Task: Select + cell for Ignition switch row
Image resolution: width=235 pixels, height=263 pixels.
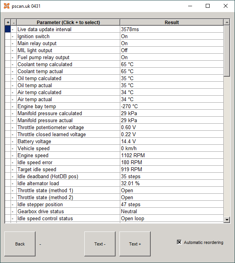Action: pyautogui.click(x=8, y=36)
